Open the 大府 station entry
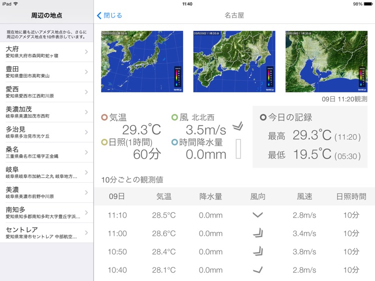 [46, 52]
